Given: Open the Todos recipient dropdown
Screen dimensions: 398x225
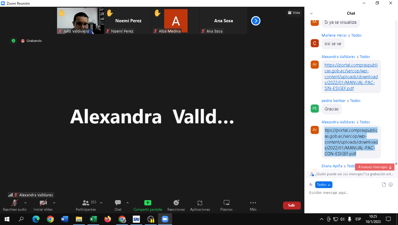Looking at the screenshot, I should 324,185.
